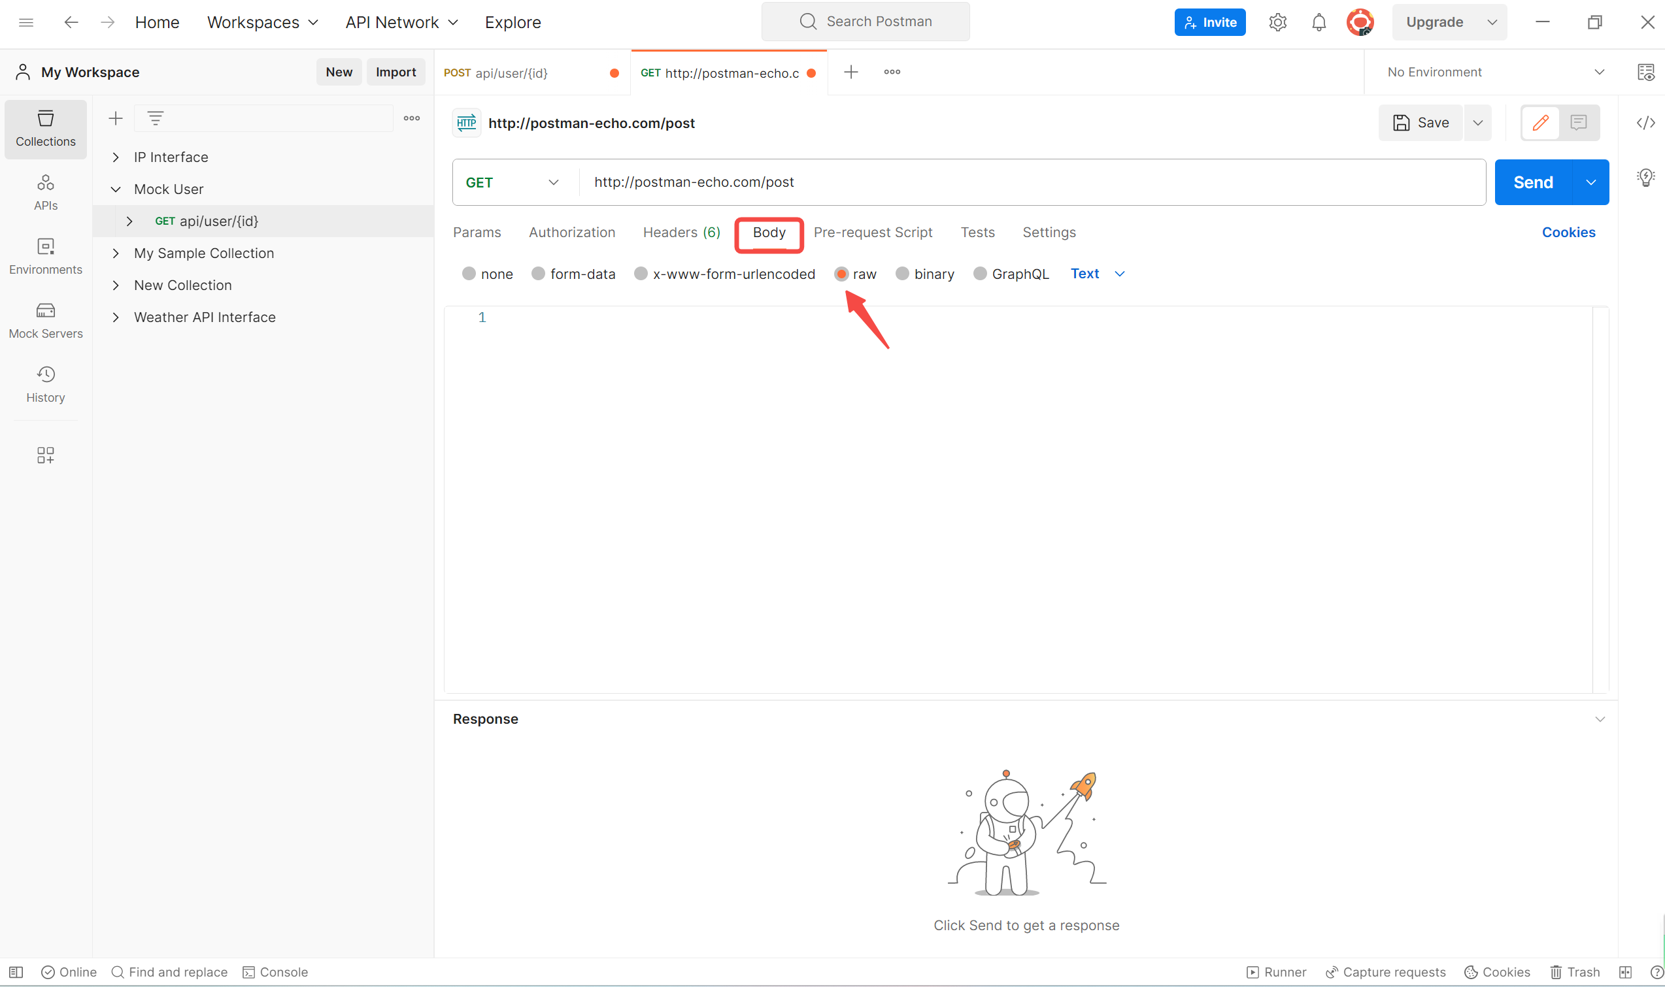This screenshot has width=1665, height=987.
Task: Click the comments icon beside Save
Action: coord(1578,122)
